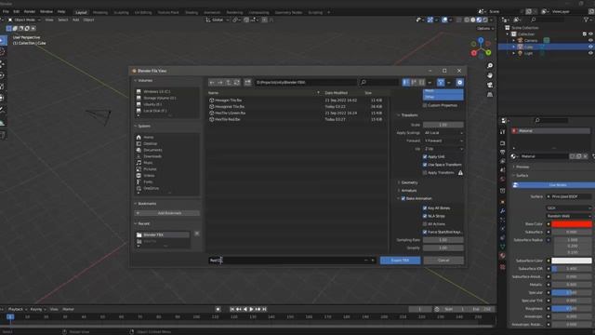Open Material properties tab icon

tap(502, 256)
